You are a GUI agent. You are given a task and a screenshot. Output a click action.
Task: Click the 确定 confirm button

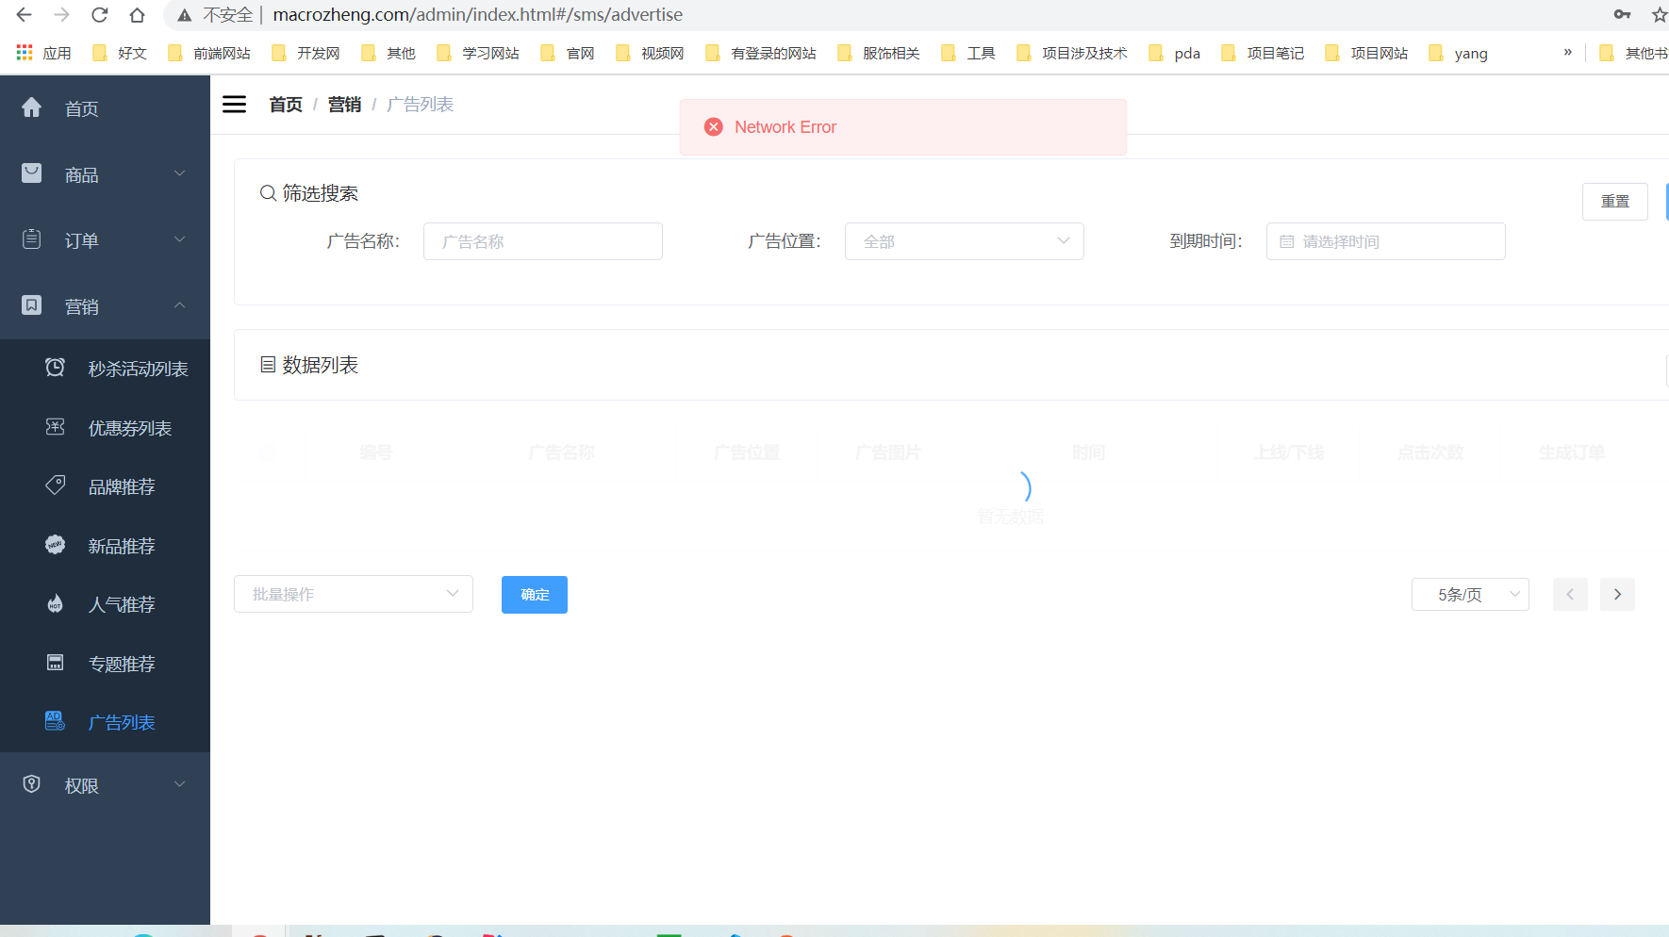pos(534,594)
